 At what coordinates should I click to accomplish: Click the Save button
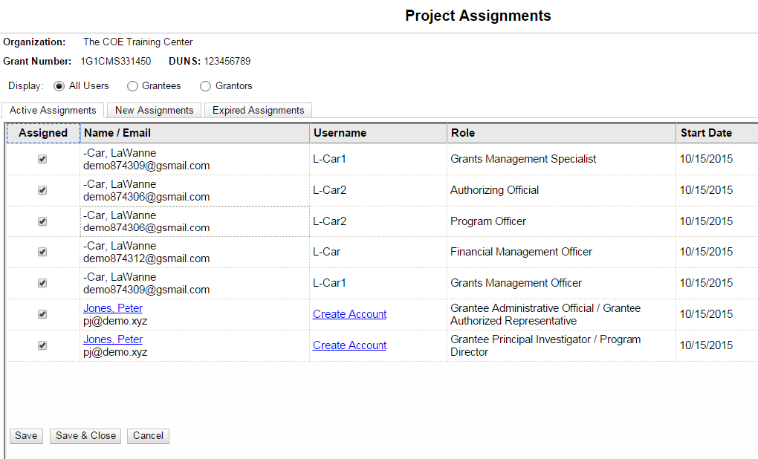click(26, 436)
